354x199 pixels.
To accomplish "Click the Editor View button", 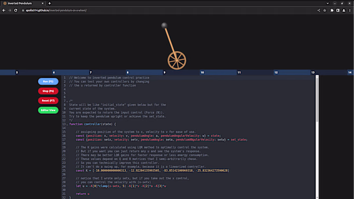I will (48, 110).
